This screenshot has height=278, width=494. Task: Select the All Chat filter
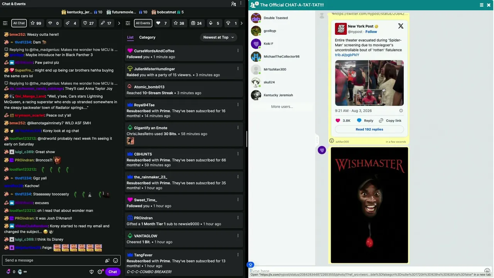tap(19, 23)
